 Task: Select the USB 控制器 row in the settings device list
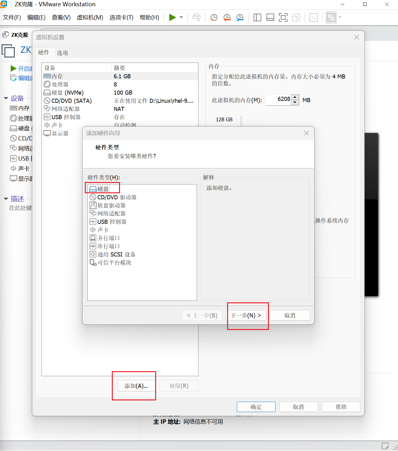[120, 117]
